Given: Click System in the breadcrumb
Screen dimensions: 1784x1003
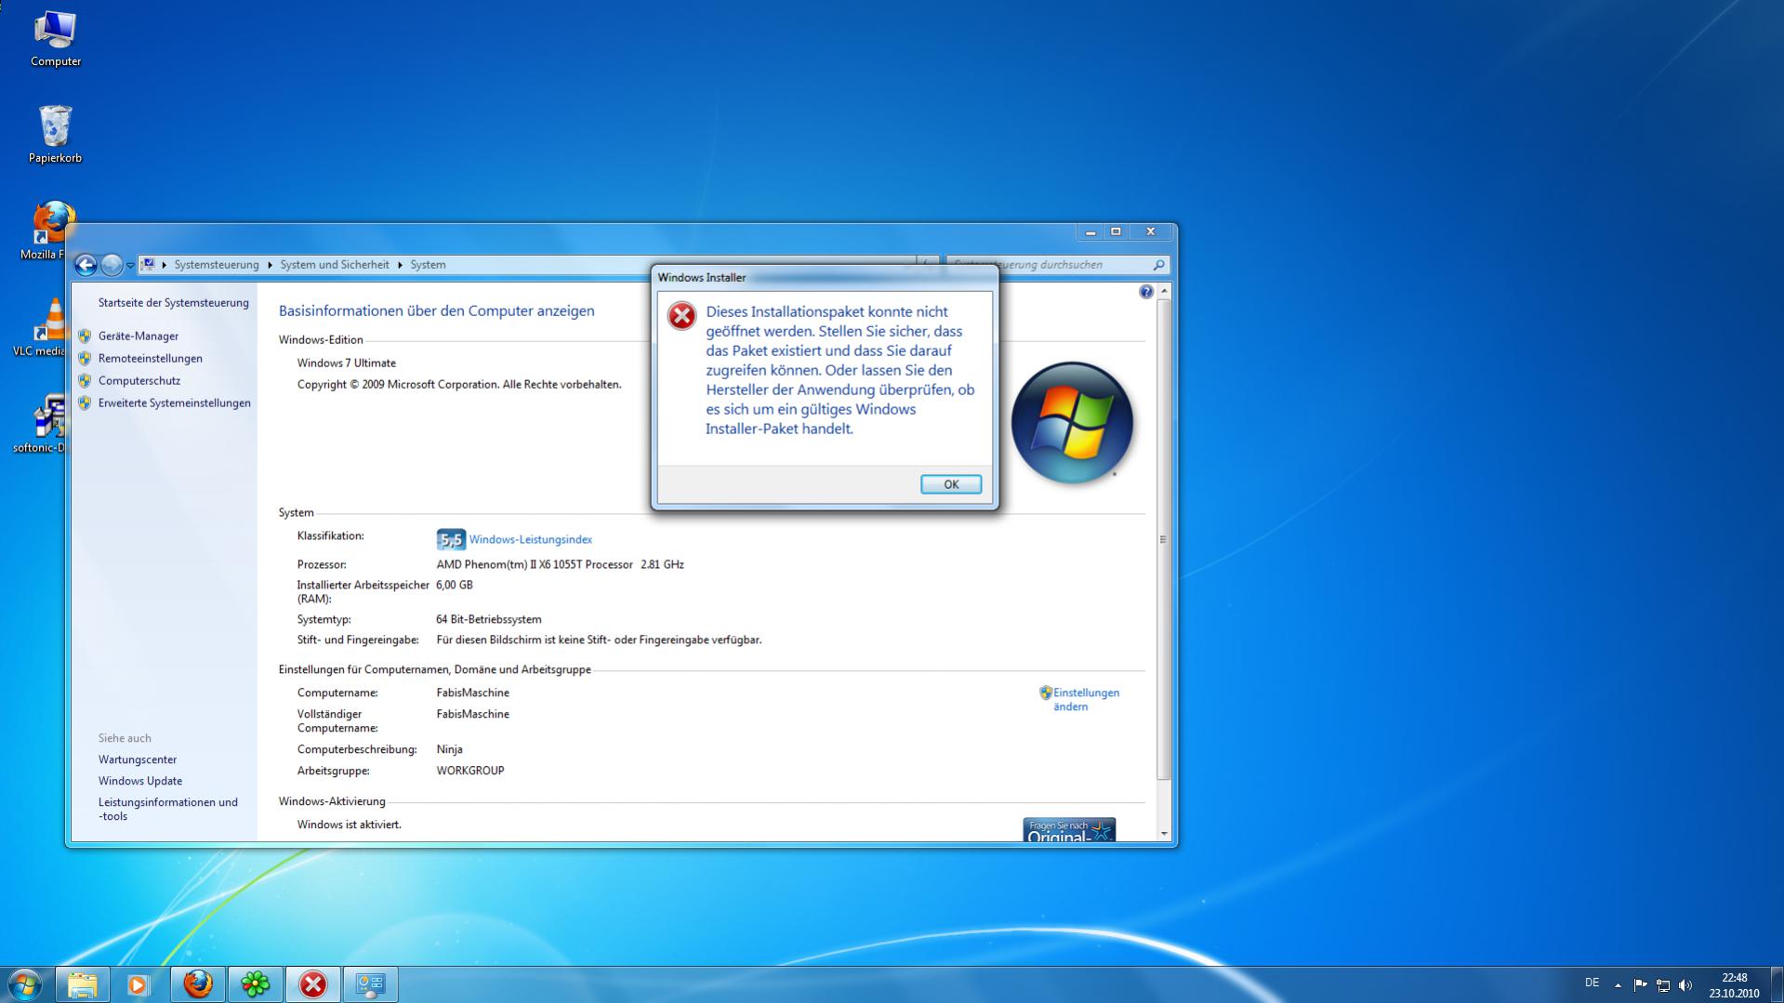Looking at the screenshot, I should 428,265.
